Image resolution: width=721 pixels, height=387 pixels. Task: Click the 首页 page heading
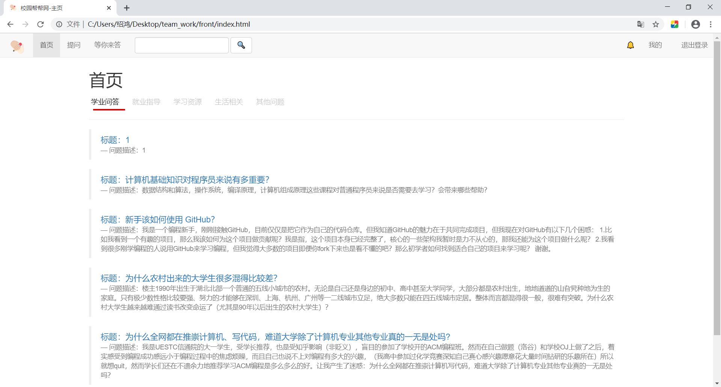106,80
